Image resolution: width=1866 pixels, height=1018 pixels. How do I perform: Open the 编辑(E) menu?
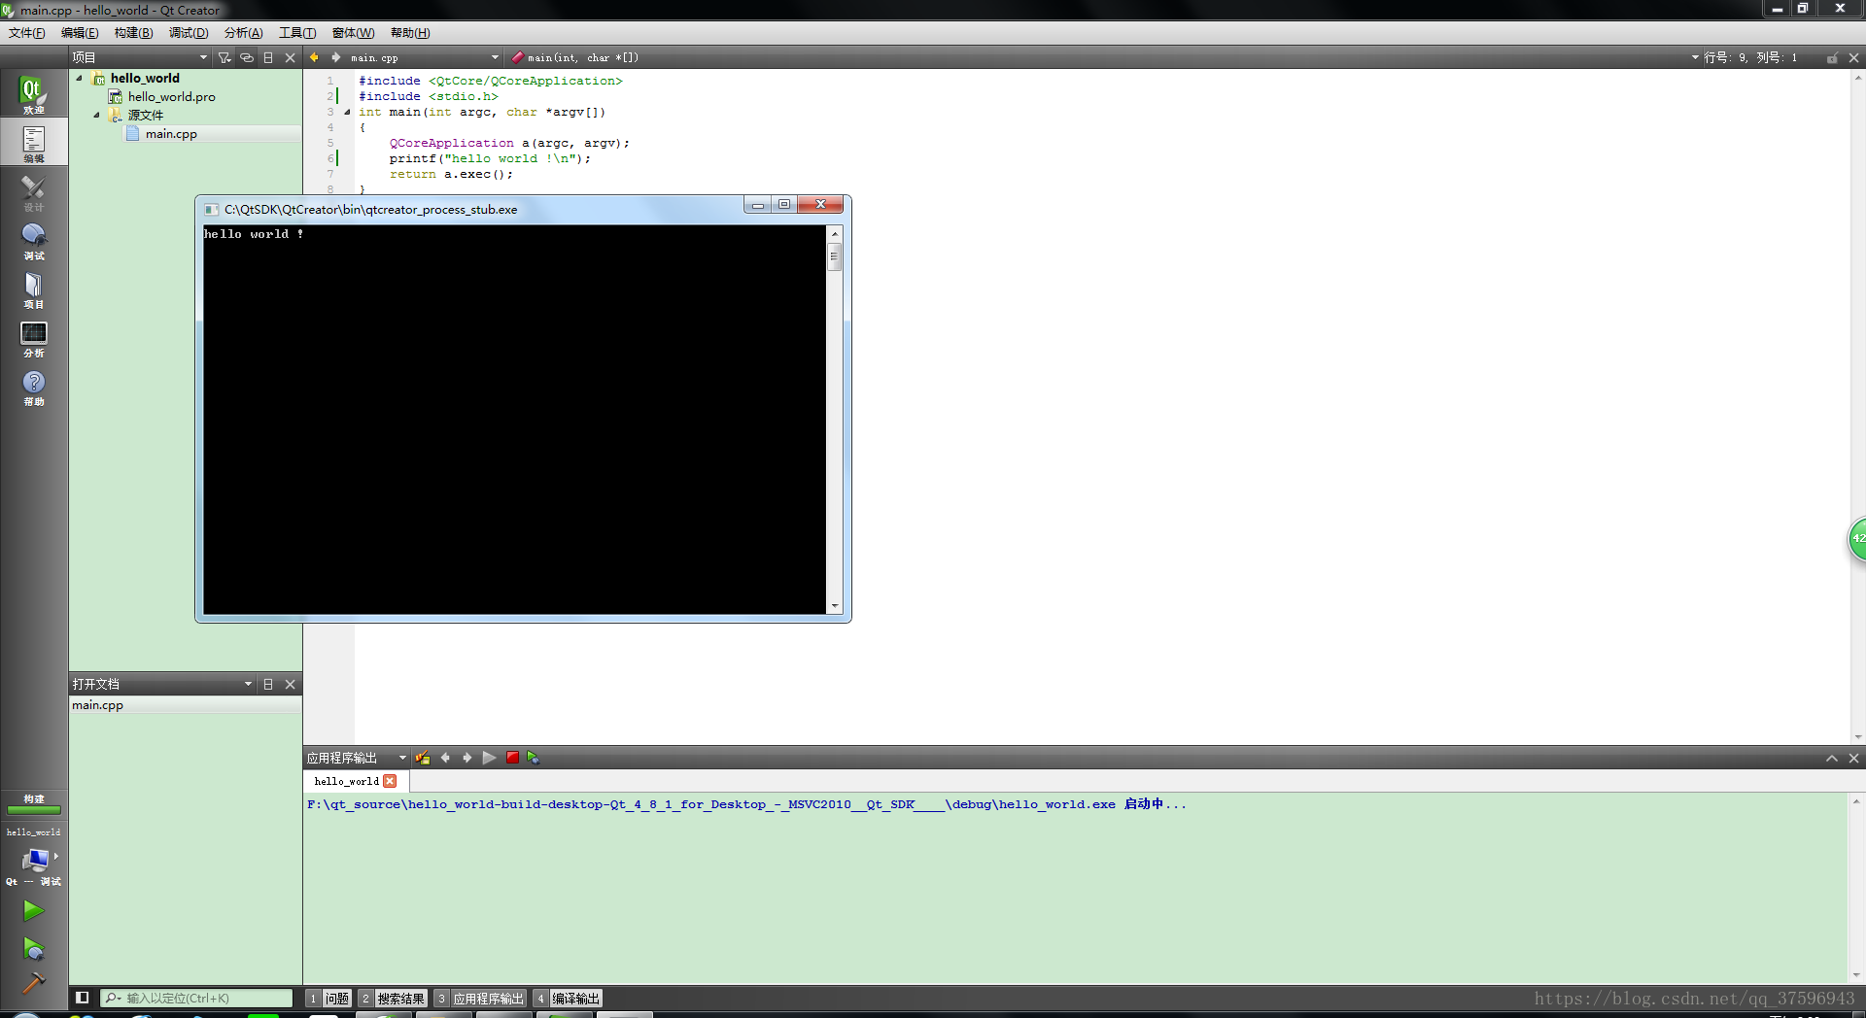(x=80, y=33)
